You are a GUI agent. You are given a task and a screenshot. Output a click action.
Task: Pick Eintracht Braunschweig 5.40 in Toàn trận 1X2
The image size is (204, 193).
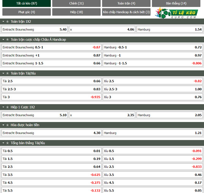pyautogui.click(x=35, y=30)
